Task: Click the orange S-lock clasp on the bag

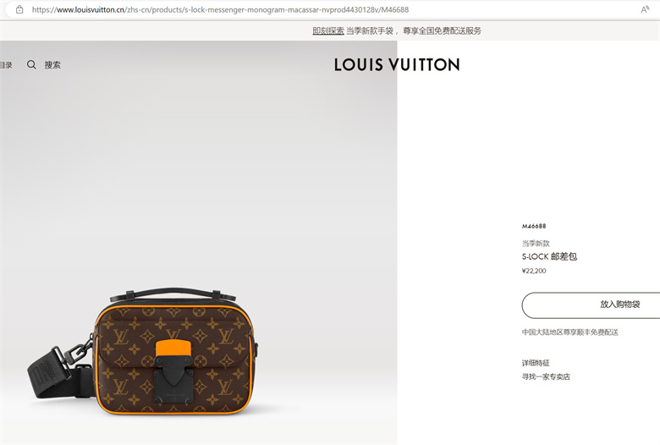Action: [173, 349]
